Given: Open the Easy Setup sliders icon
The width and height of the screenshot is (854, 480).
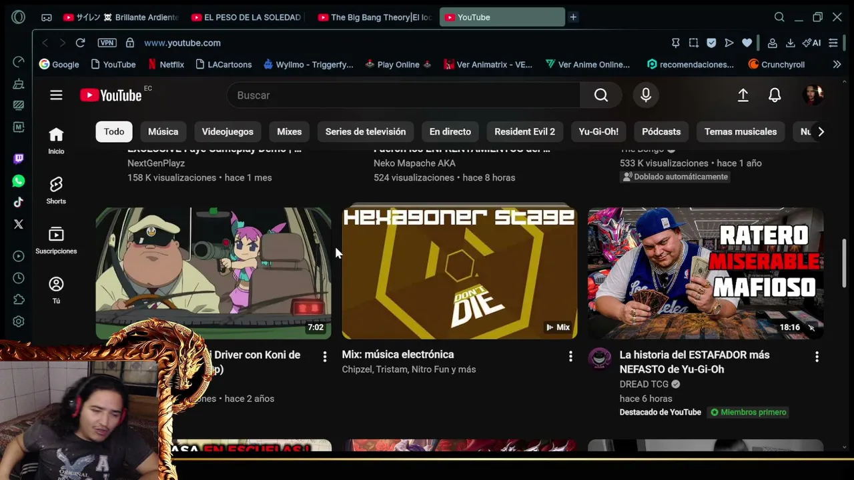Looking at the screenshot, I should point(833,43).
